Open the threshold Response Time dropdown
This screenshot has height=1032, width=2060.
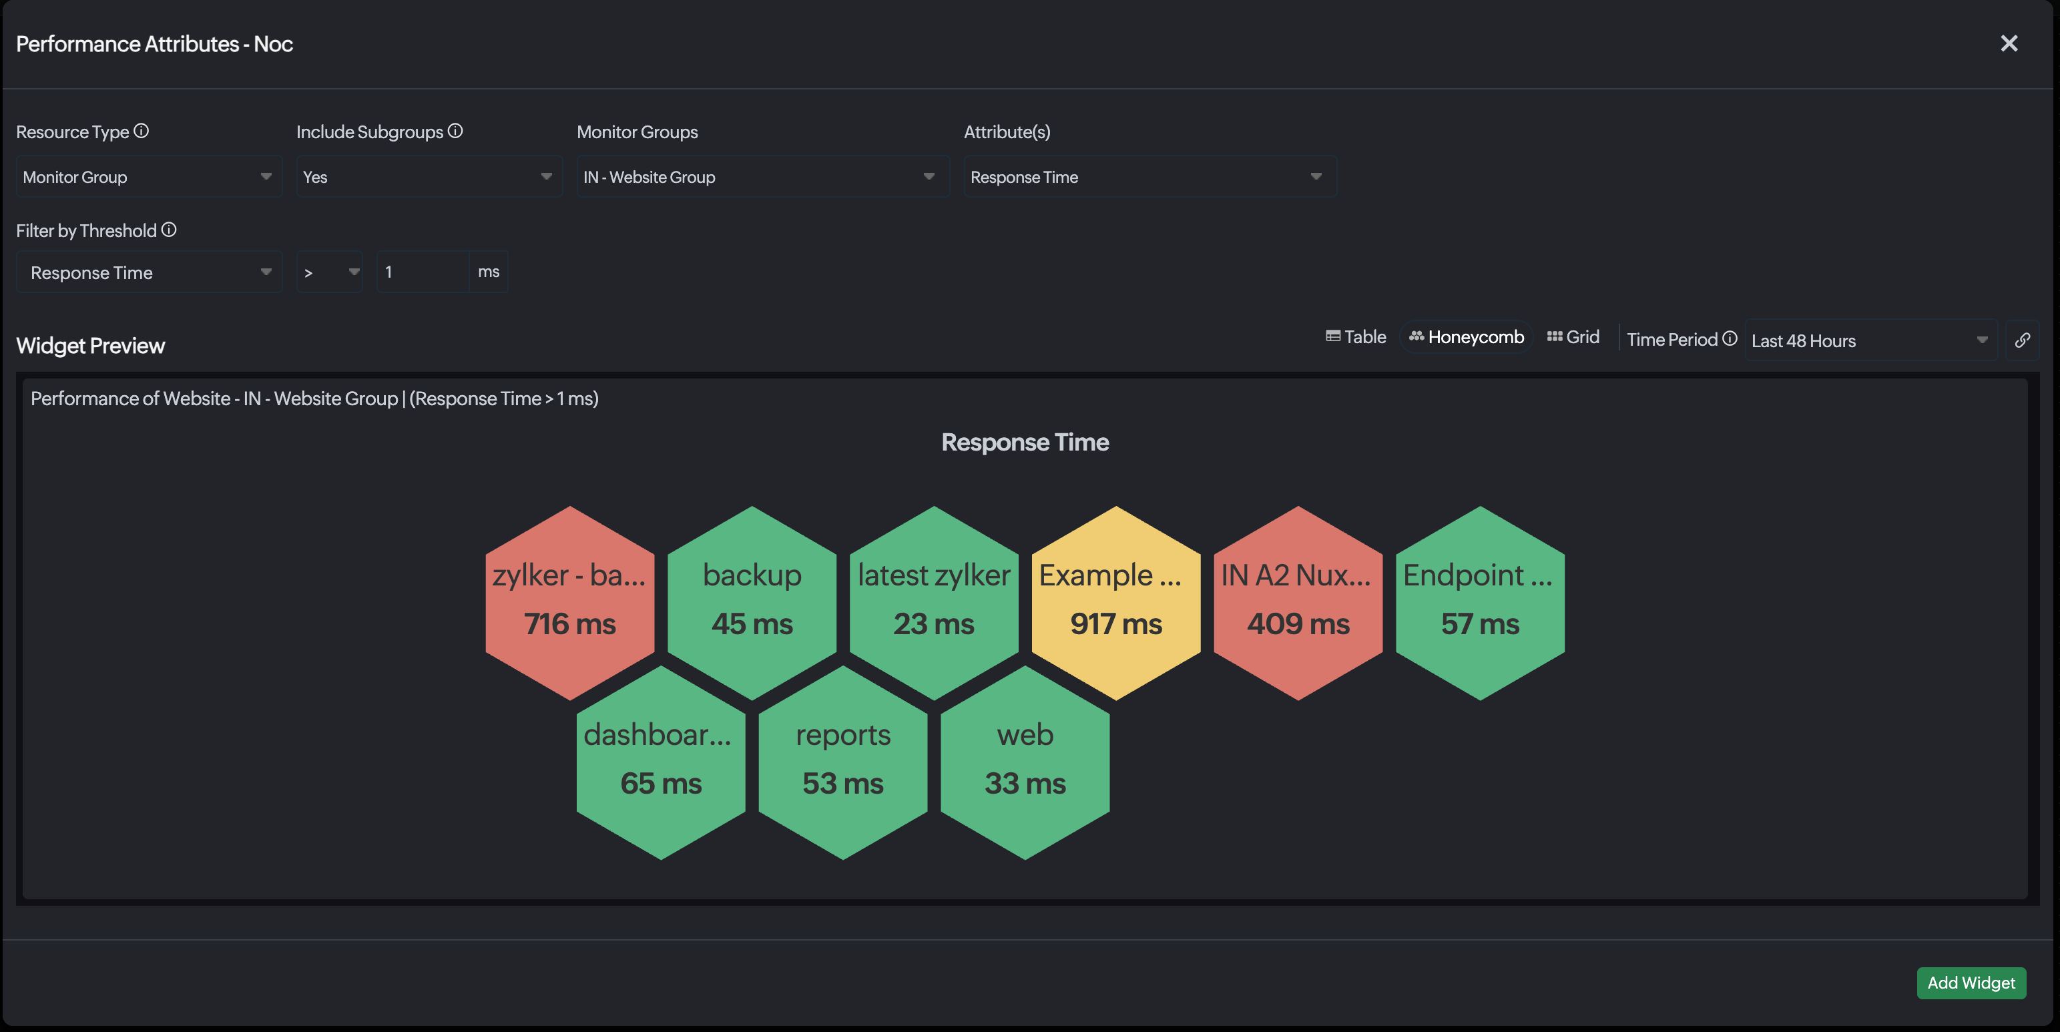coord(149,272)
